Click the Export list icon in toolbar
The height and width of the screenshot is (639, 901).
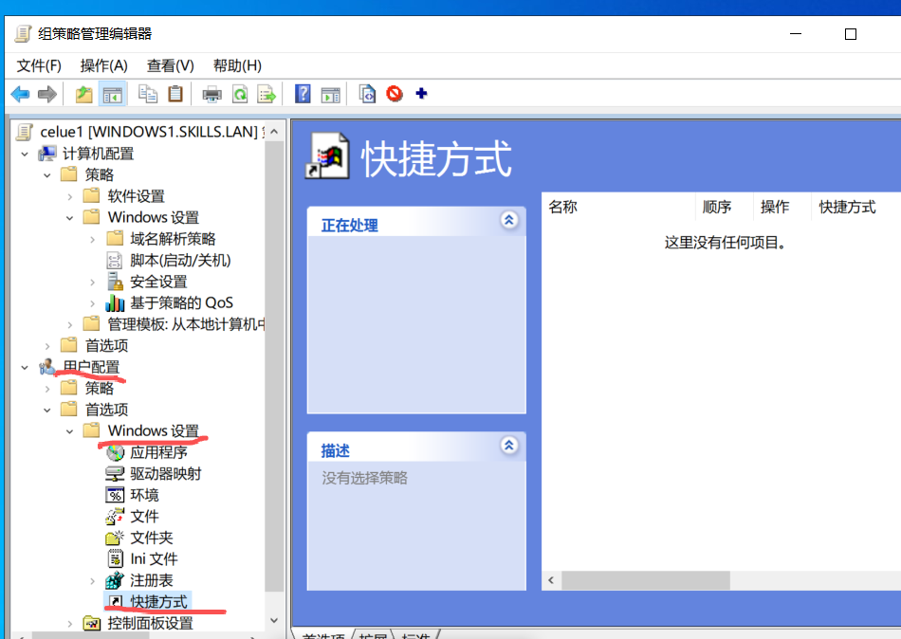(x=267, y=94)
